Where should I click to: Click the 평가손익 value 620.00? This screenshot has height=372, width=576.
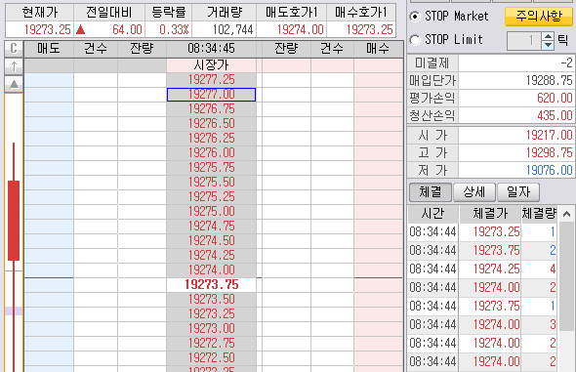pos(555,98)
